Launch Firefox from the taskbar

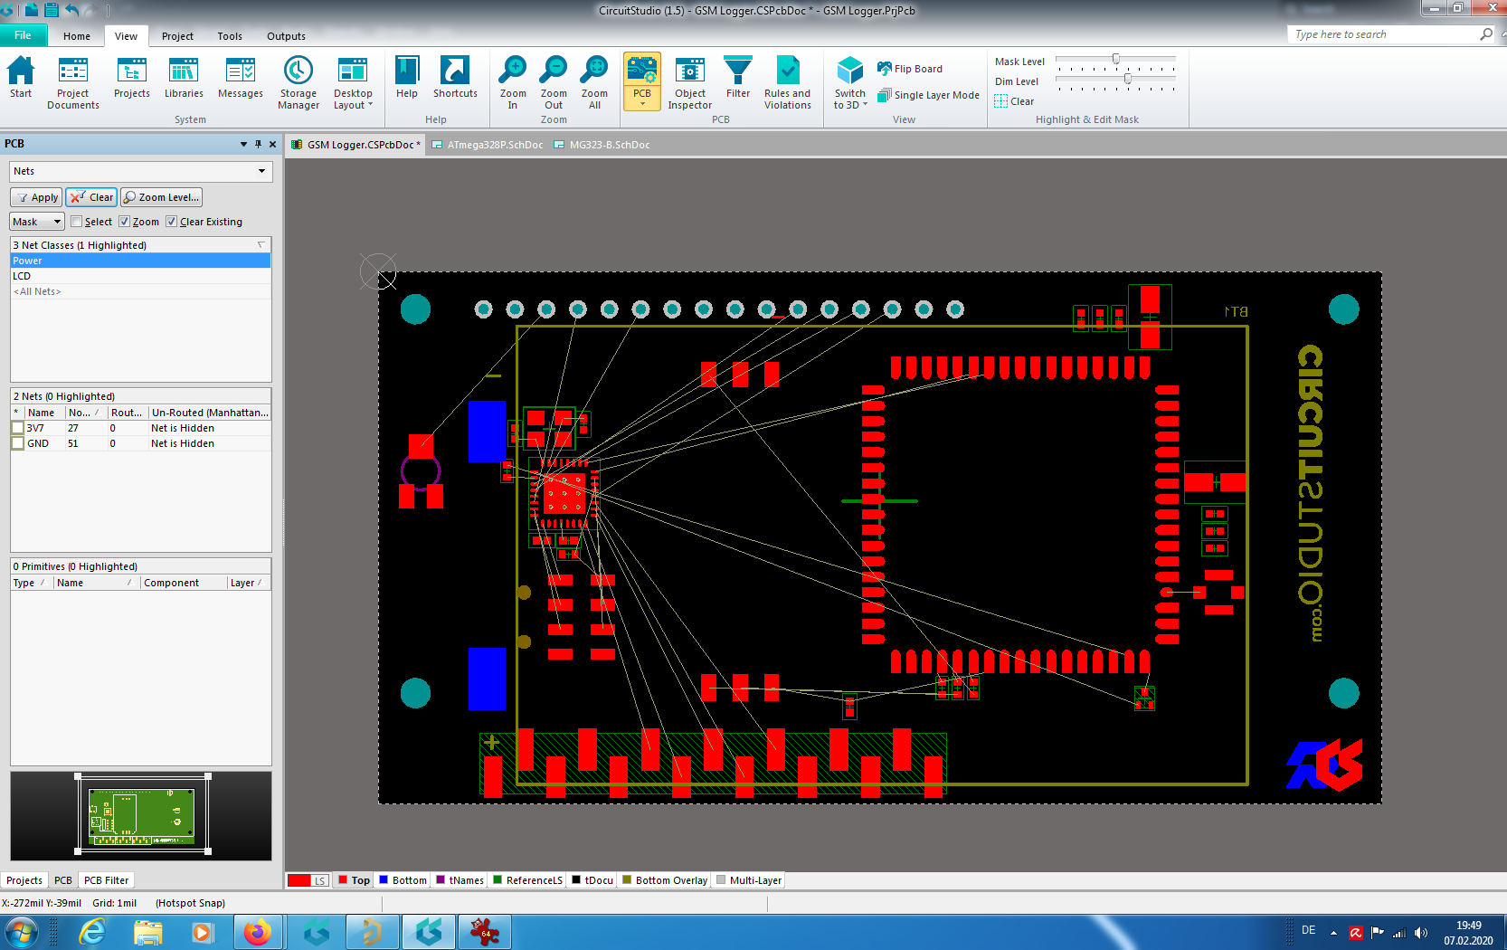(x=258, y=932)
